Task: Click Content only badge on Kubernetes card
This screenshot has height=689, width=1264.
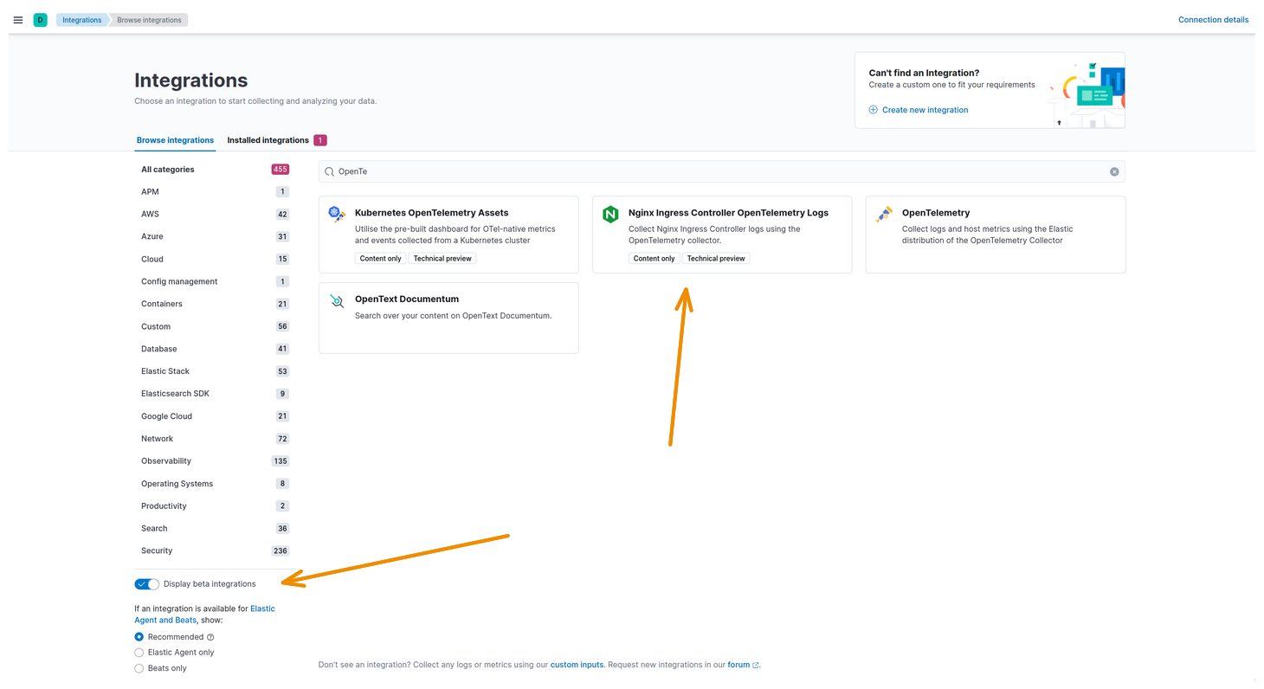Action: click(x=381, y=259)
